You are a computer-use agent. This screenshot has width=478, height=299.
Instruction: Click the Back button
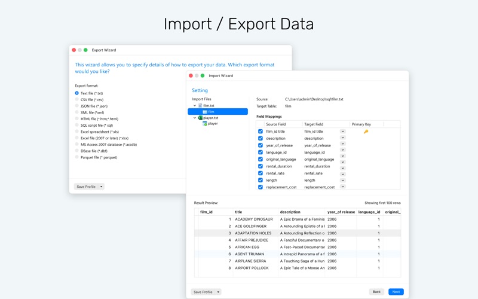pyautogui.click(x=376, y=292)
